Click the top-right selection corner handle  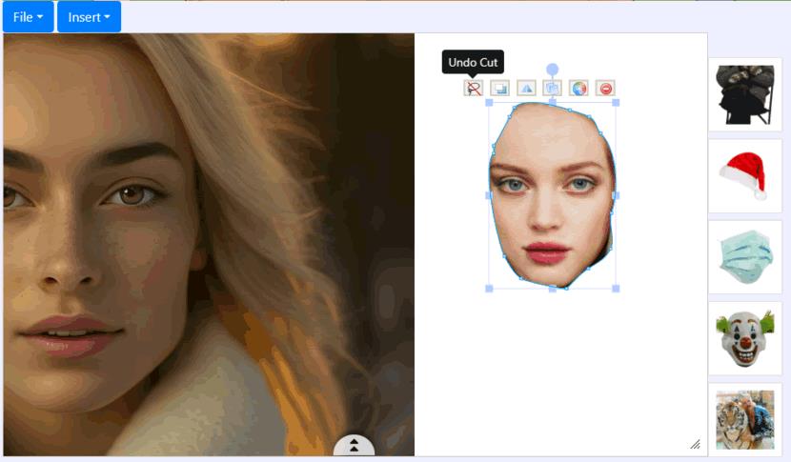(616, 103)
